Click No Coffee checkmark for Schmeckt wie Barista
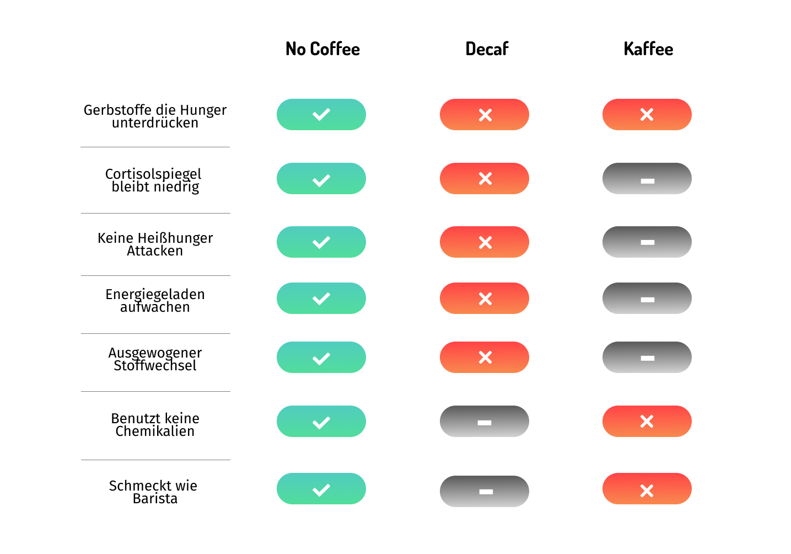Viewport: 791px width, 554px height. tap(321, 489)
